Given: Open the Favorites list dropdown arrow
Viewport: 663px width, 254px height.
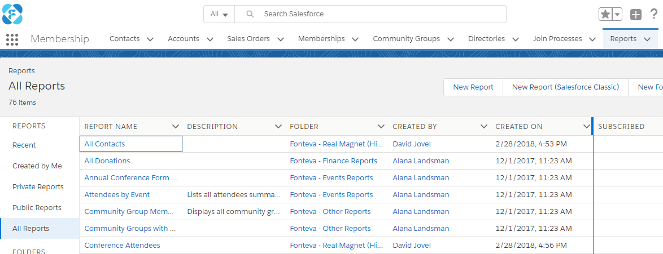Looking at the screenshot, I should pos(617,15).
